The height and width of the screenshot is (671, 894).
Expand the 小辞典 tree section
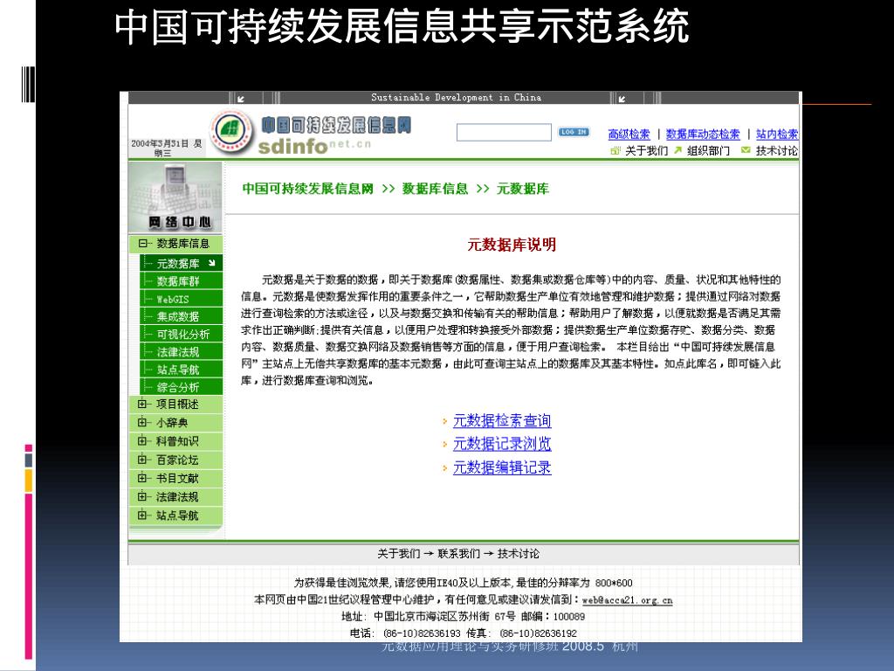pyautogui.click(x=142, y=423)
